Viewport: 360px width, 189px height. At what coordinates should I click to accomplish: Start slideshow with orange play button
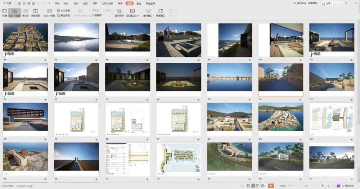[271, 186]
